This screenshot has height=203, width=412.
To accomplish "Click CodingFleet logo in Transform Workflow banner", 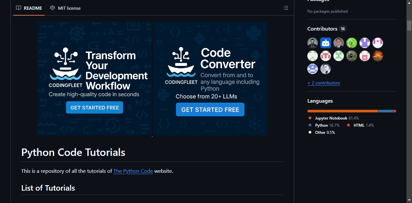I will point(66,68).
